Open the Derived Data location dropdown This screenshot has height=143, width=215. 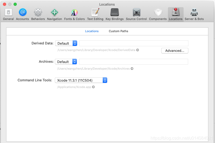[66, 43]
